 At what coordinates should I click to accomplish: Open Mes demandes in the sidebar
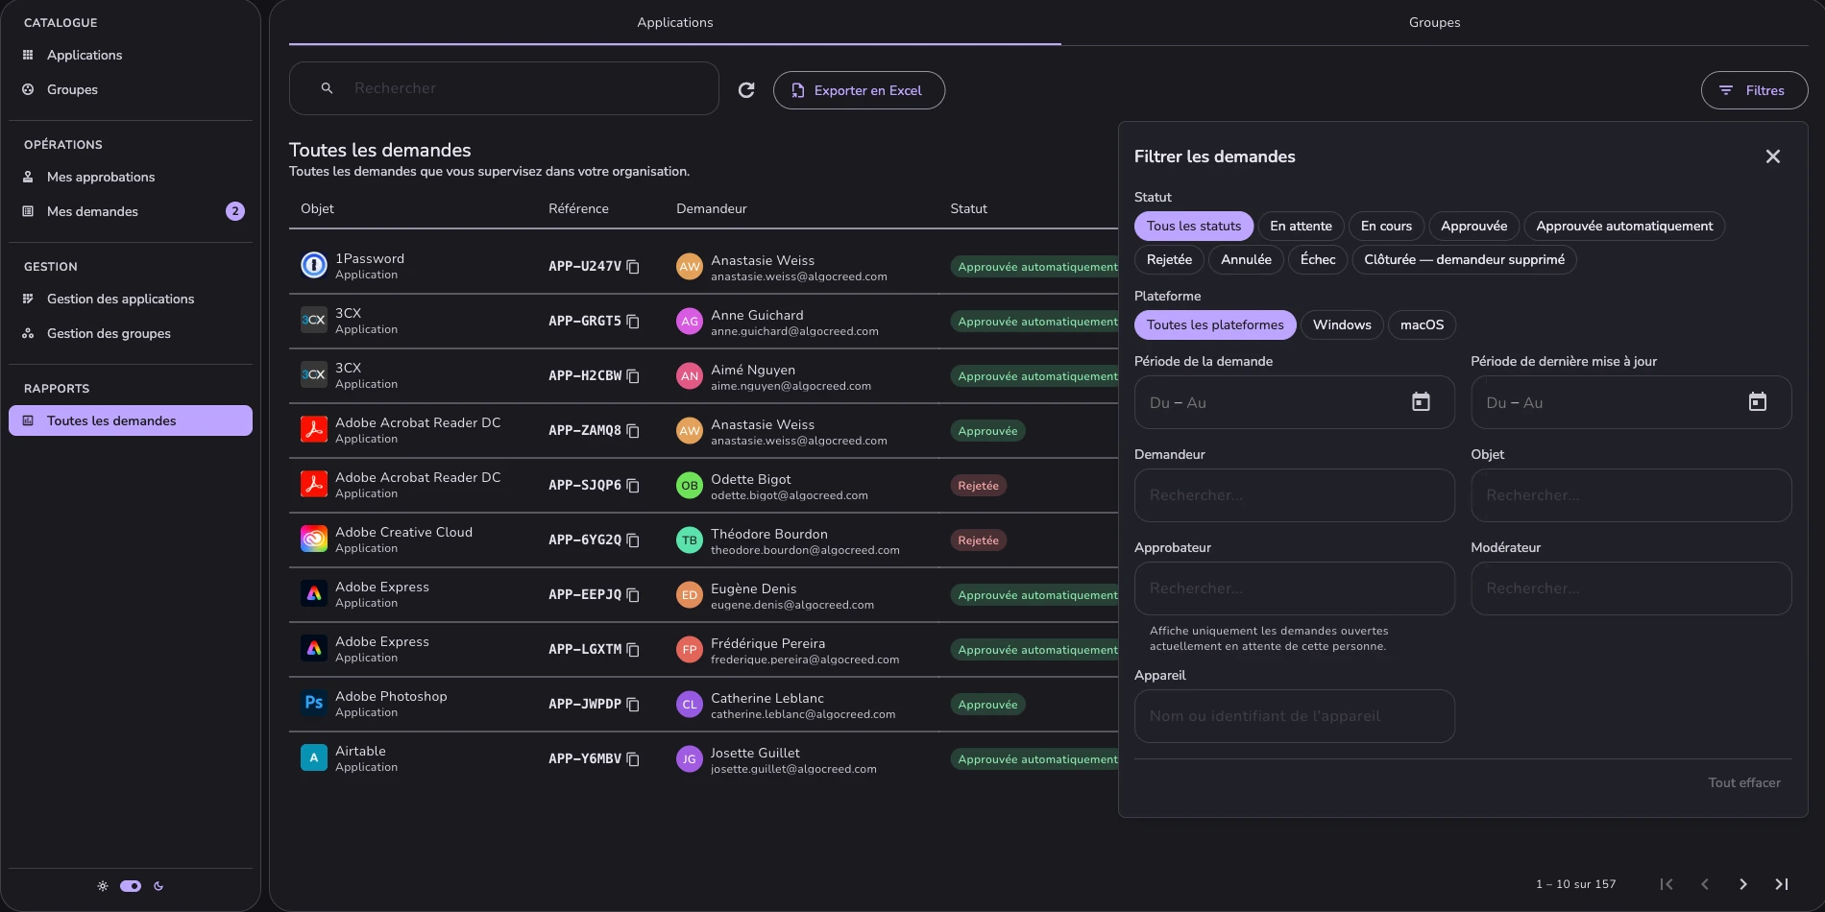(131, 211)
